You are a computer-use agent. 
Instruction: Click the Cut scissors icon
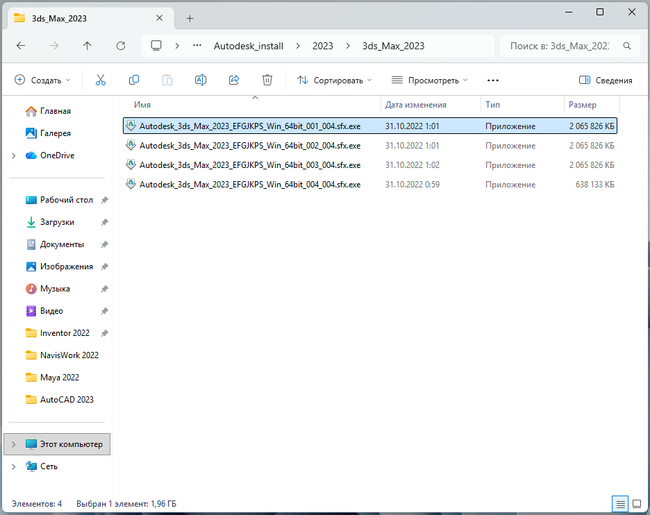[100, 80]
